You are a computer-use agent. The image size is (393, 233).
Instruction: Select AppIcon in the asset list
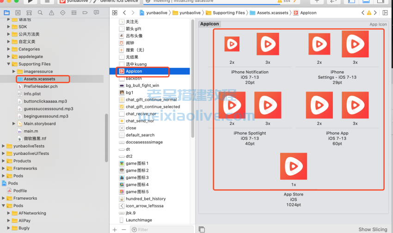[x=134, y=72]
